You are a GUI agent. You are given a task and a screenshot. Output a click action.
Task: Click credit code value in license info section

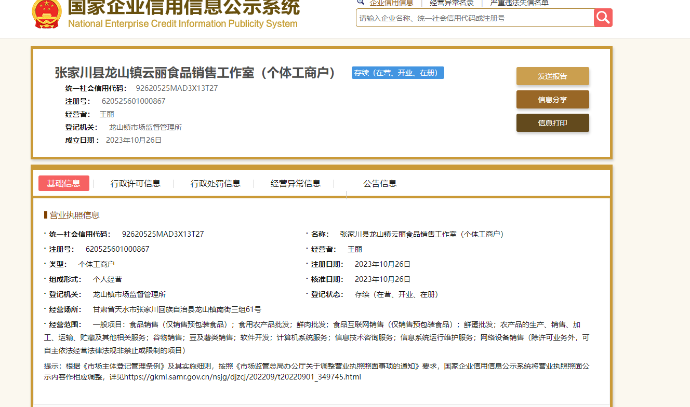point(163,234)
